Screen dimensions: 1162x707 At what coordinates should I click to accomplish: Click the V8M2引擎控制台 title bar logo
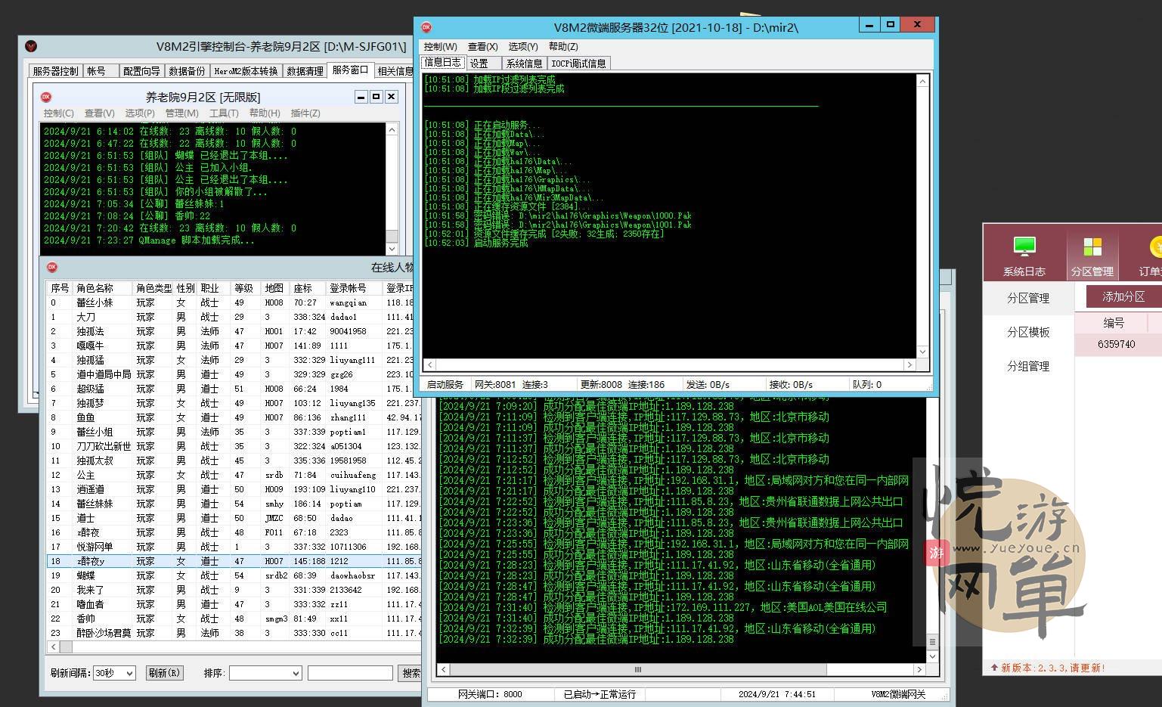pos(31,47)
